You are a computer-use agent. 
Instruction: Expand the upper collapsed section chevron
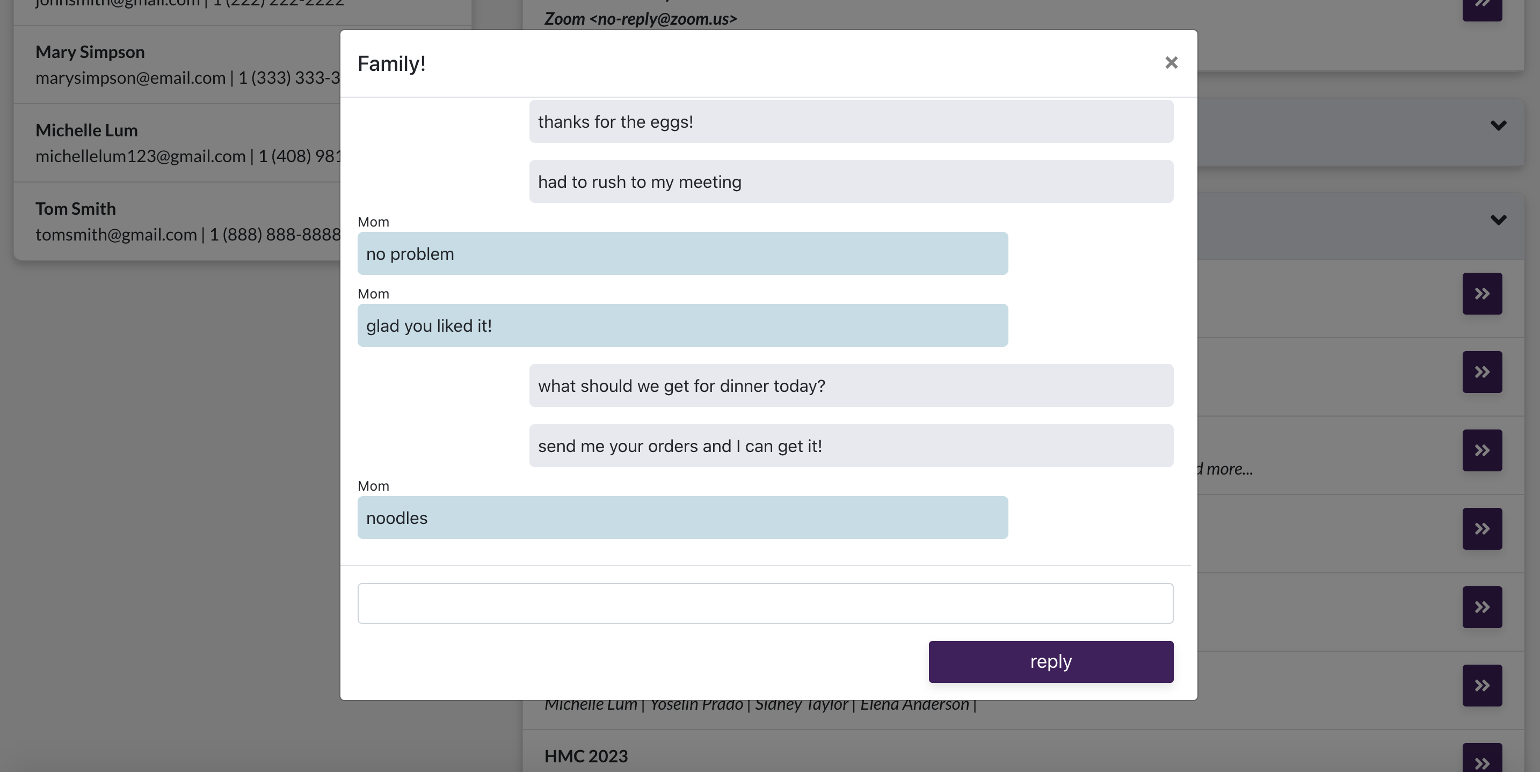[1498, 126]
